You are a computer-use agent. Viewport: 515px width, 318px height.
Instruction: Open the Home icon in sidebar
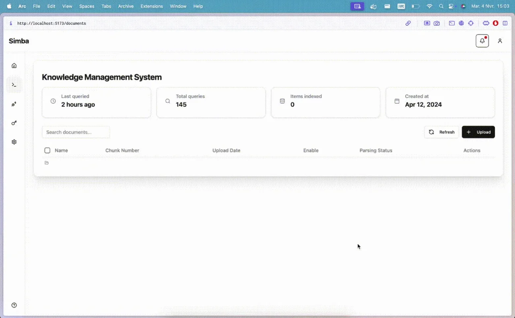(14, 66)
